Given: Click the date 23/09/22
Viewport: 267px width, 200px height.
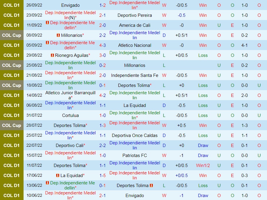Looking at the screenshot, I should click(34, 15).
